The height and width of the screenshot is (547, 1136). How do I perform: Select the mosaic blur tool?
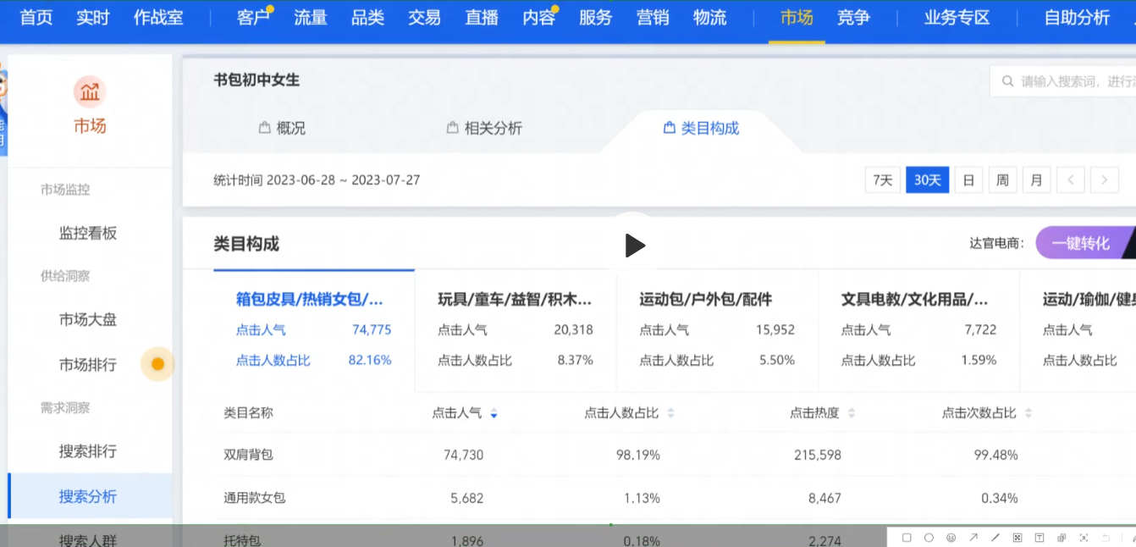click(1017, 538)
